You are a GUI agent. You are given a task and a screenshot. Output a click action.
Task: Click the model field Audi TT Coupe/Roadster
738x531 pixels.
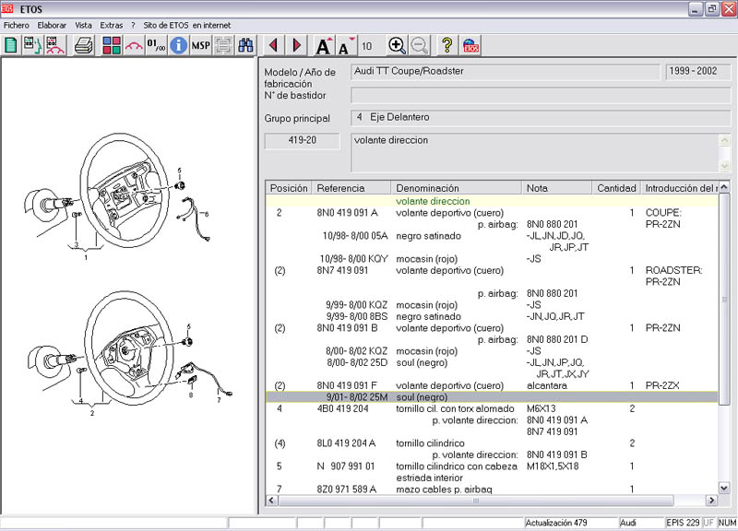(x=506, y=72)
